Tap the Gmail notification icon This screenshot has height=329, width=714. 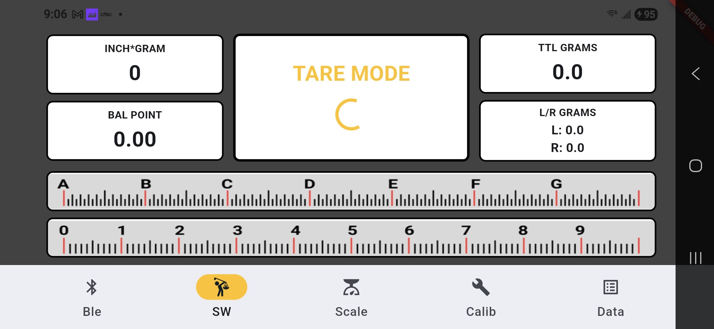[x=78, y=14]
